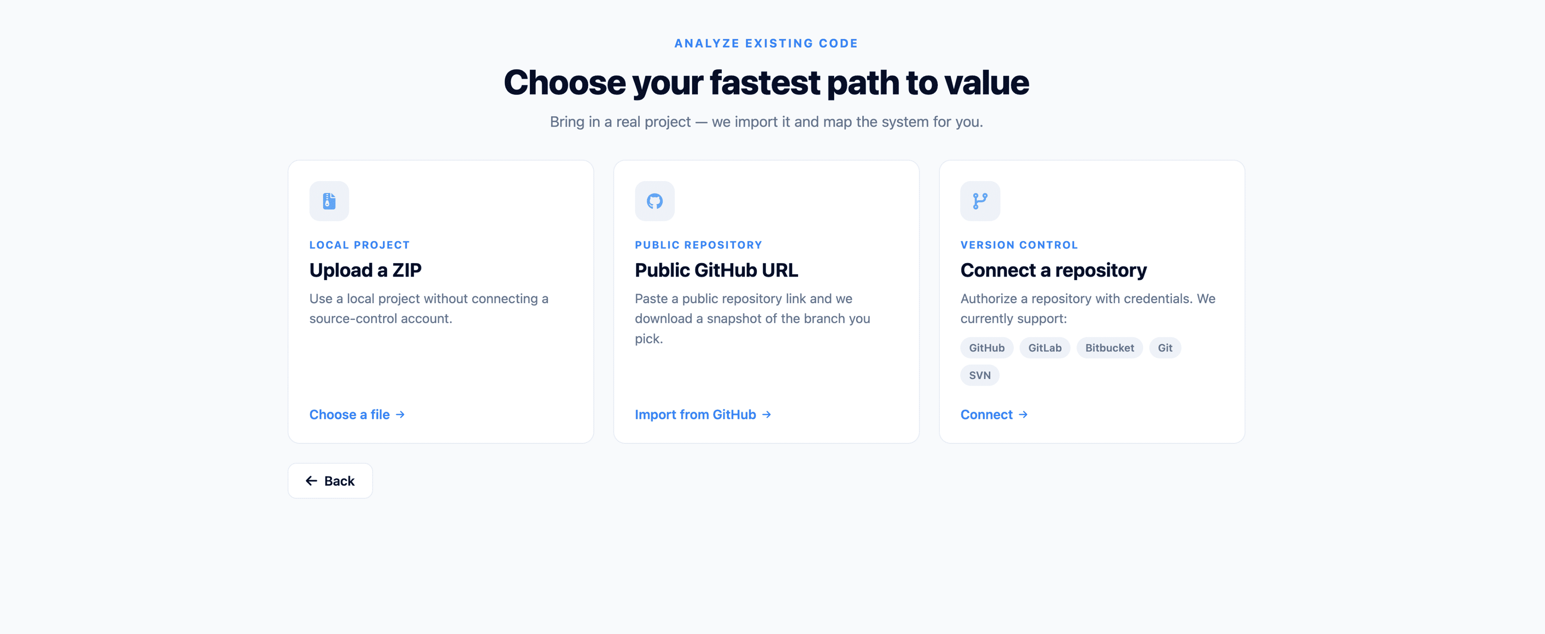Select the Git provider chip

coord(1164,348)
